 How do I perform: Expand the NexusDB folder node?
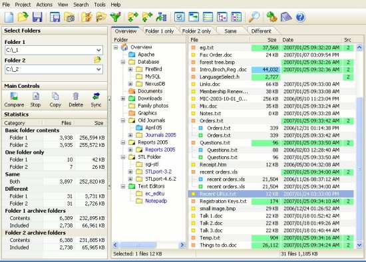pyautogui.click(x=130, y=84)
